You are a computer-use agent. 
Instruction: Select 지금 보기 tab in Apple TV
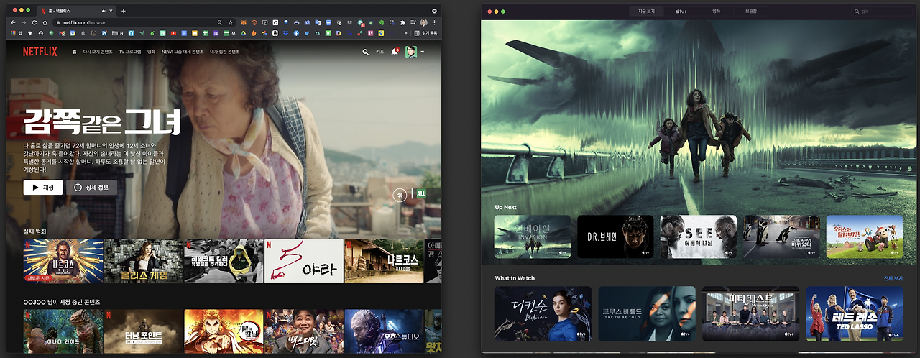click(645, 12)
